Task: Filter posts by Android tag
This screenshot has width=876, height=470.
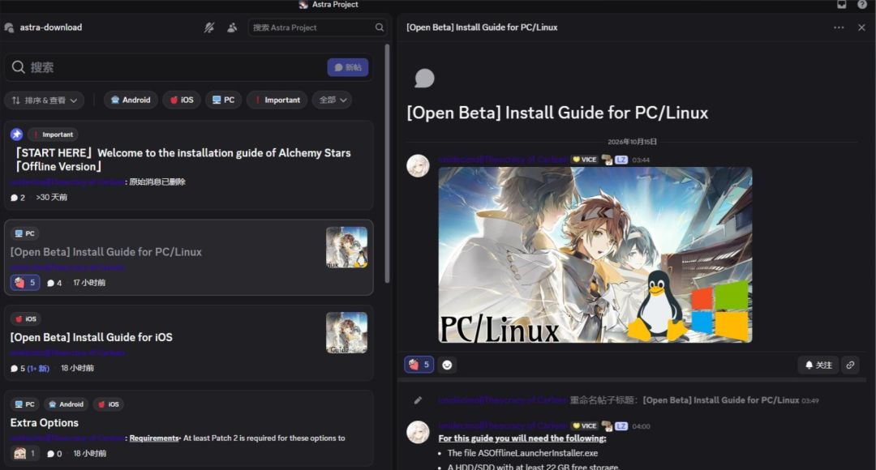Action: click(131, 100)
